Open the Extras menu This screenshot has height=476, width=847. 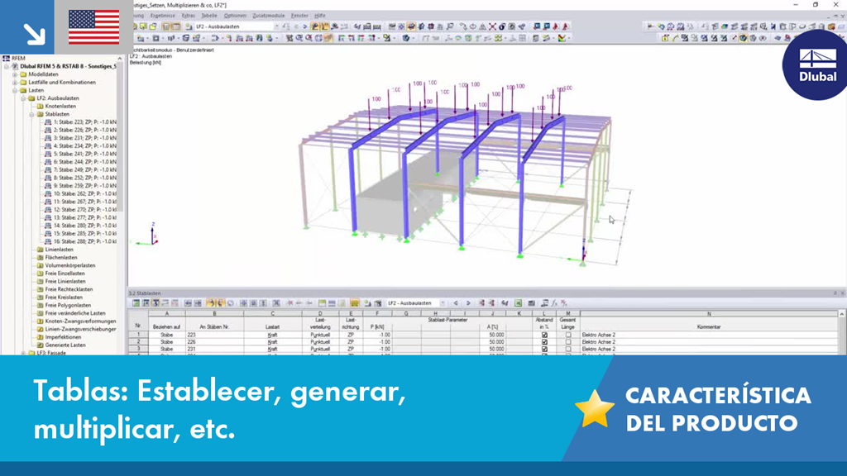click(188, 16)
